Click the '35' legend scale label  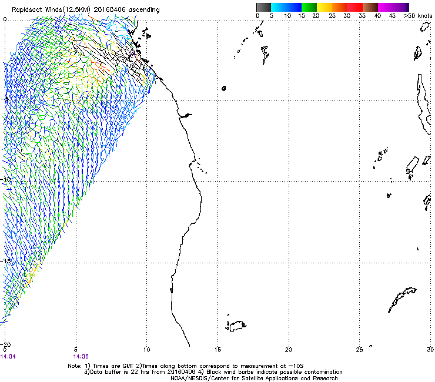362,16
